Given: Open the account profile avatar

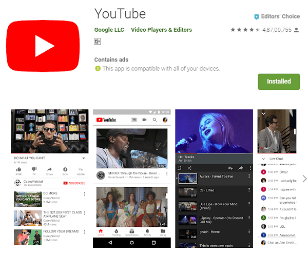Looking at the screenshot, I should [165, 120].
